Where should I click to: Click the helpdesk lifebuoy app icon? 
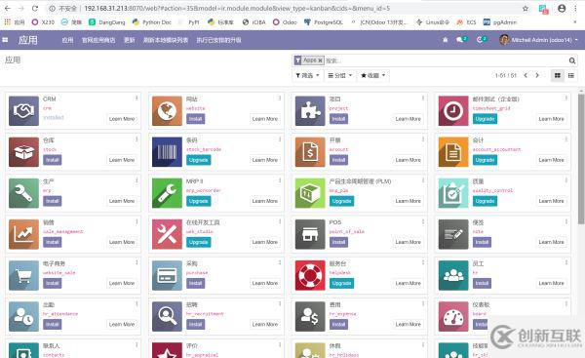pos(310,275)
